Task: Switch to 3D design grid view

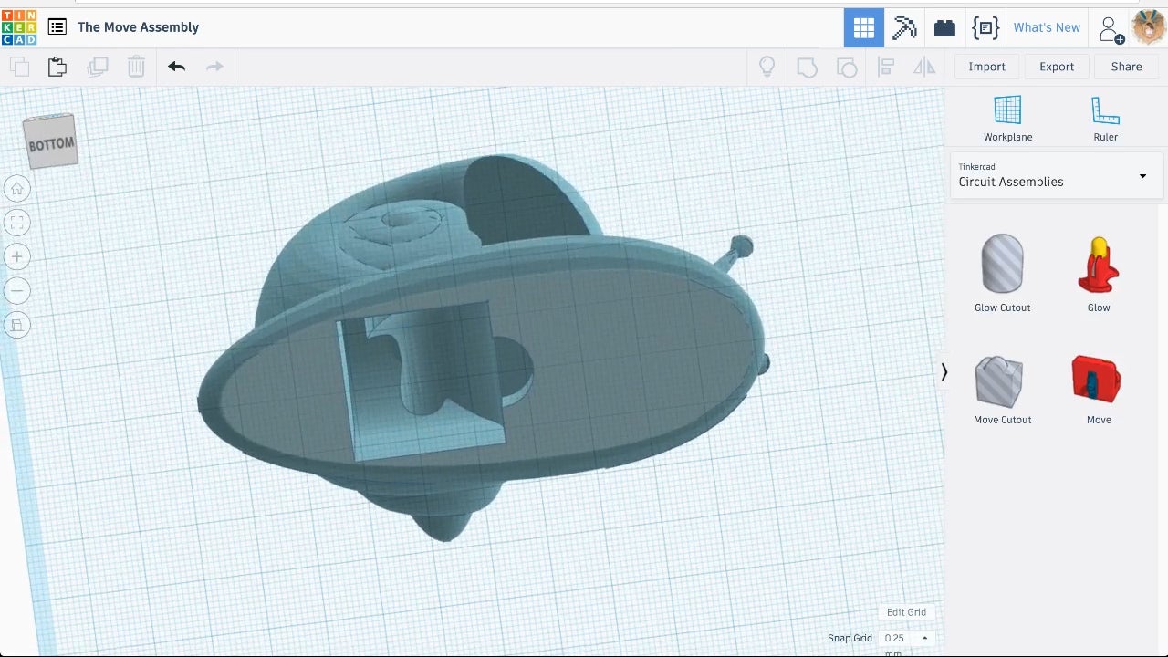Action: click(863, 27)
